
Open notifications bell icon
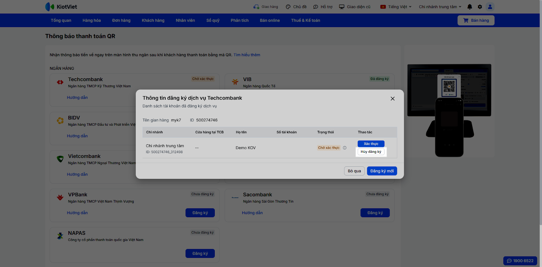point(470,7)
